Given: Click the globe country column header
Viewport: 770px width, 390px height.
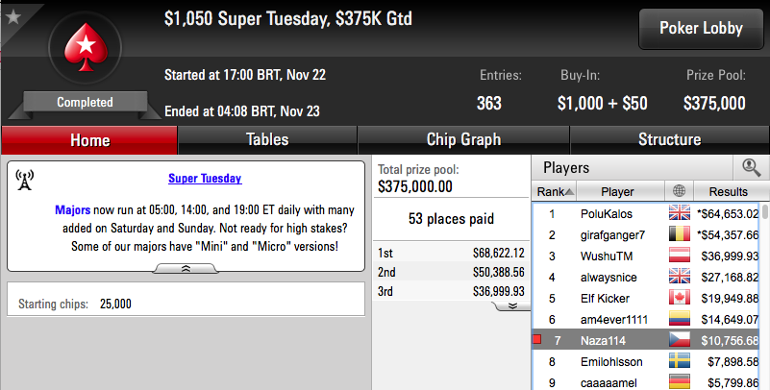Looking at the screenshot, I should 679,191.
